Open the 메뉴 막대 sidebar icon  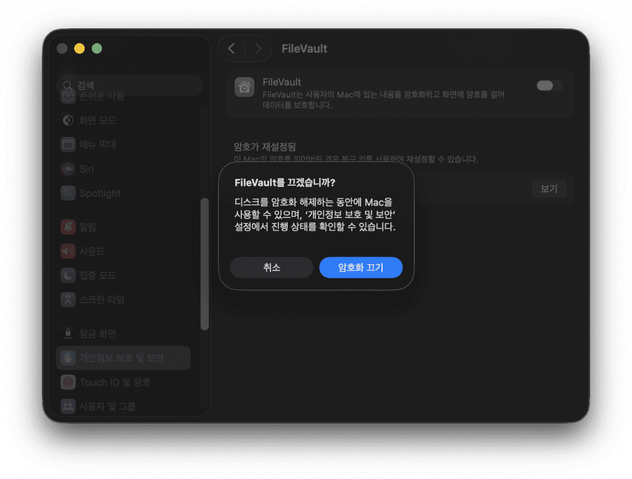click(x=68, y=144)
